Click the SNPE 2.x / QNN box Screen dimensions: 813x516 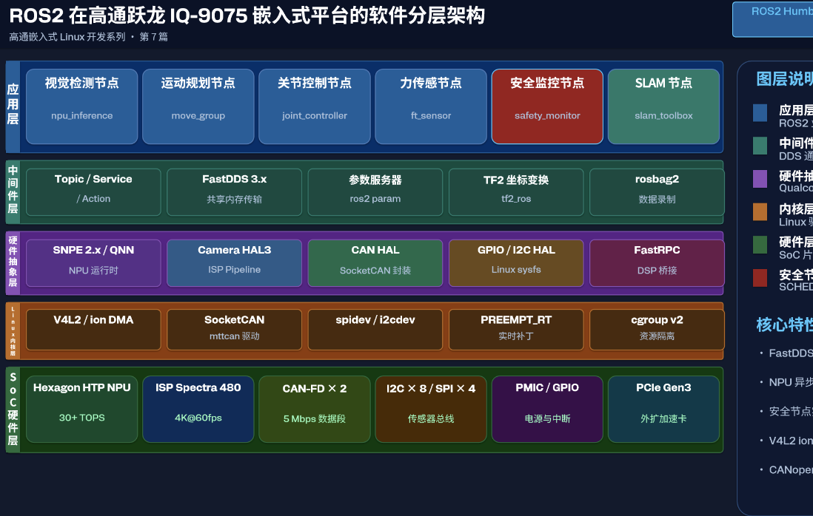[x=93, y=263]
